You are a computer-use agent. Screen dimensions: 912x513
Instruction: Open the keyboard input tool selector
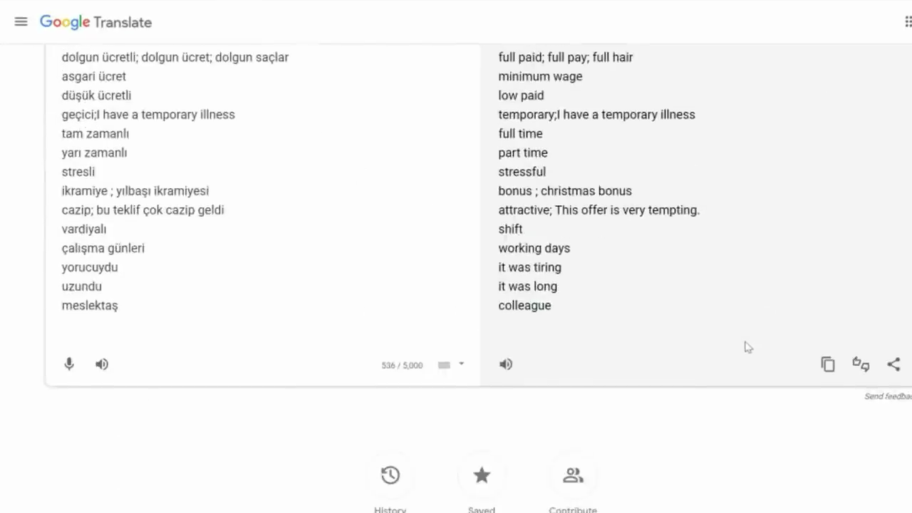444,365
